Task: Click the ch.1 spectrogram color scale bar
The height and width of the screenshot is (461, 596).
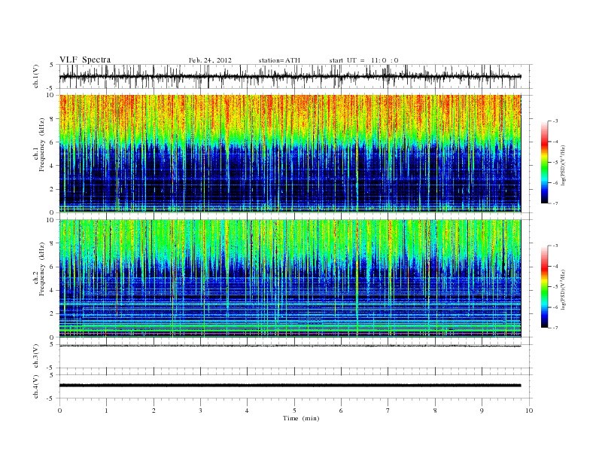Action: coord(544,162)
